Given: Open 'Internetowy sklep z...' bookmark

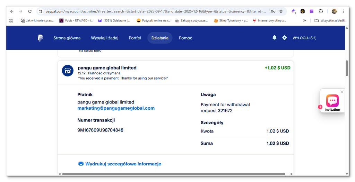Looking at the screenshot, I should [x=269, y=20].
